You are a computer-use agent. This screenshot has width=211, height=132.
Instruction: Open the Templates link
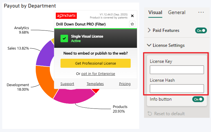click(95, 84)
